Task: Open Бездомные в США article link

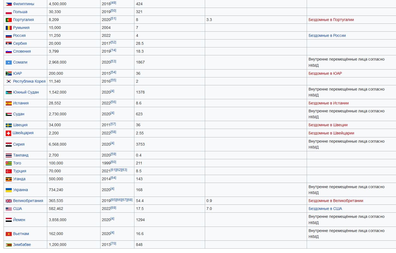Action: (325, 209)
